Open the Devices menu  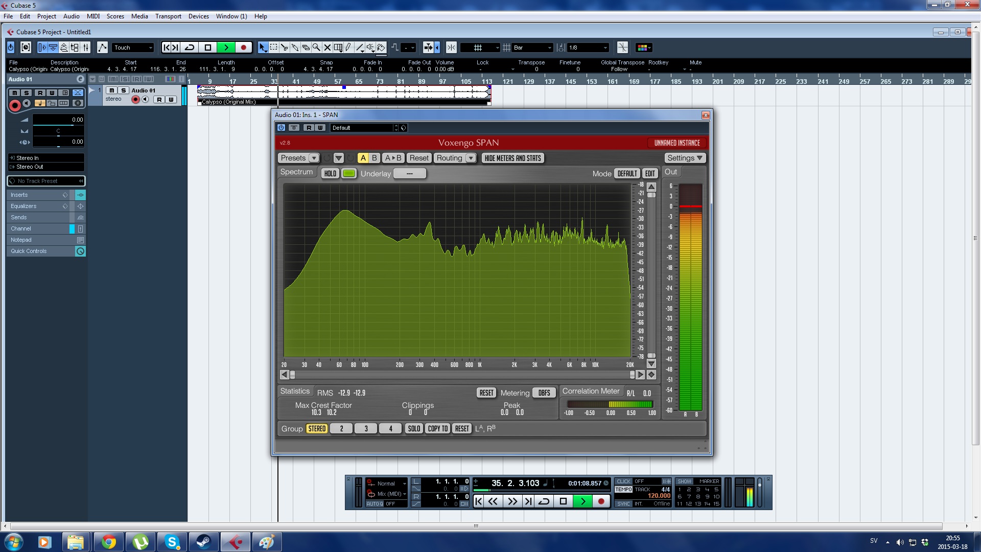[198, 16]
